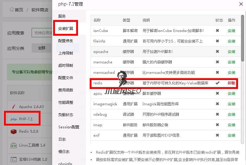Click the exif status cross icon
This screenshot has height=165, width=246.
pos(217,135)
